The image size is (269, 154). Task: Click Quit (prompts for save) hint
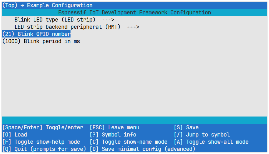(x=44, y=149)
